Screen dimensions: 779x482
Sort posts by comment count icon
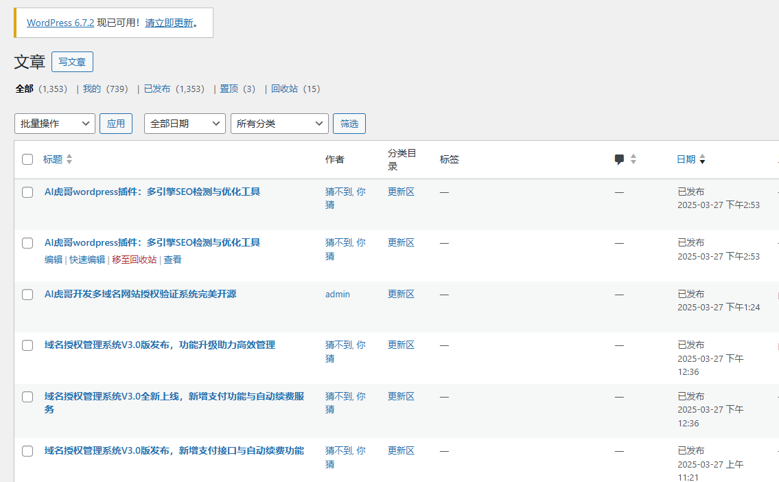pyautogui.click(x=620, y=159)
